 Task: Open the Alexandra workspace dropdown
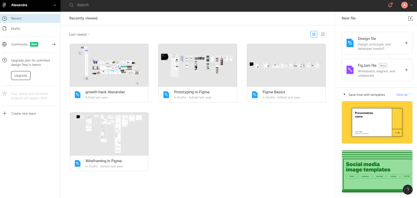tap(30, 5)
